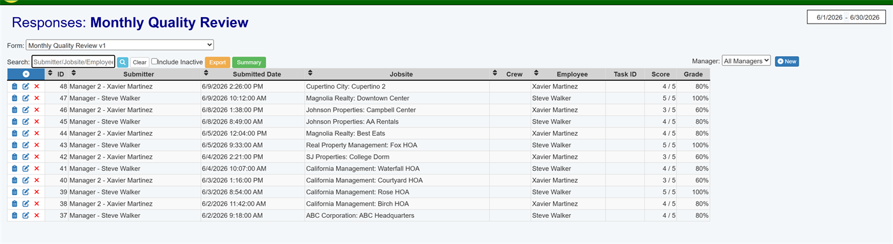The image size is (893, 244).
Task: Click jobsite Johnson Properties: Campbell Center
Action: click(361, 110)
